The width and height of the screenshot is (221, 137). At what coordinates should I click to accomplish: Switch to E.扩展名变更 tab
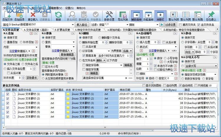pos(62,30)
